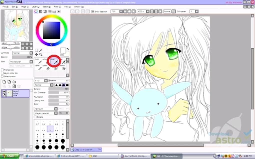Open the Filter menu
The height and width of the screenshot is (159, 255).
click(x=57, y=7)
